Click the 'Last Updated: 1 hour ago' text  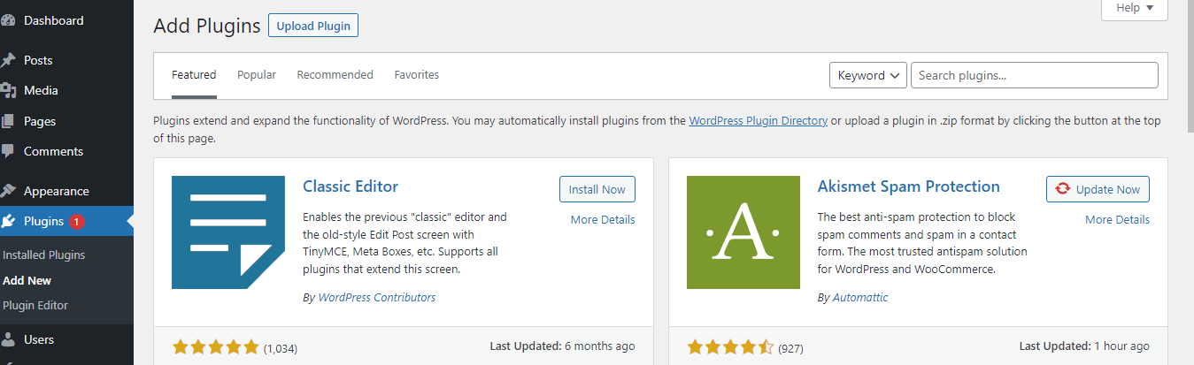[1084, 346]
